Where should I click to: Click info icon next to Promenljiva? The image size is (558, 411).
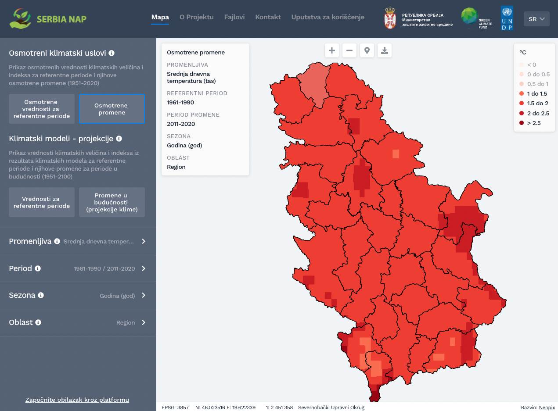point(57,241)
